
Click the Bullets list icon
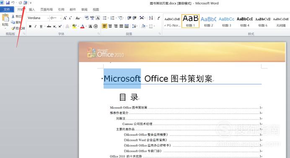pyautogui.click(x=105, y=18)
